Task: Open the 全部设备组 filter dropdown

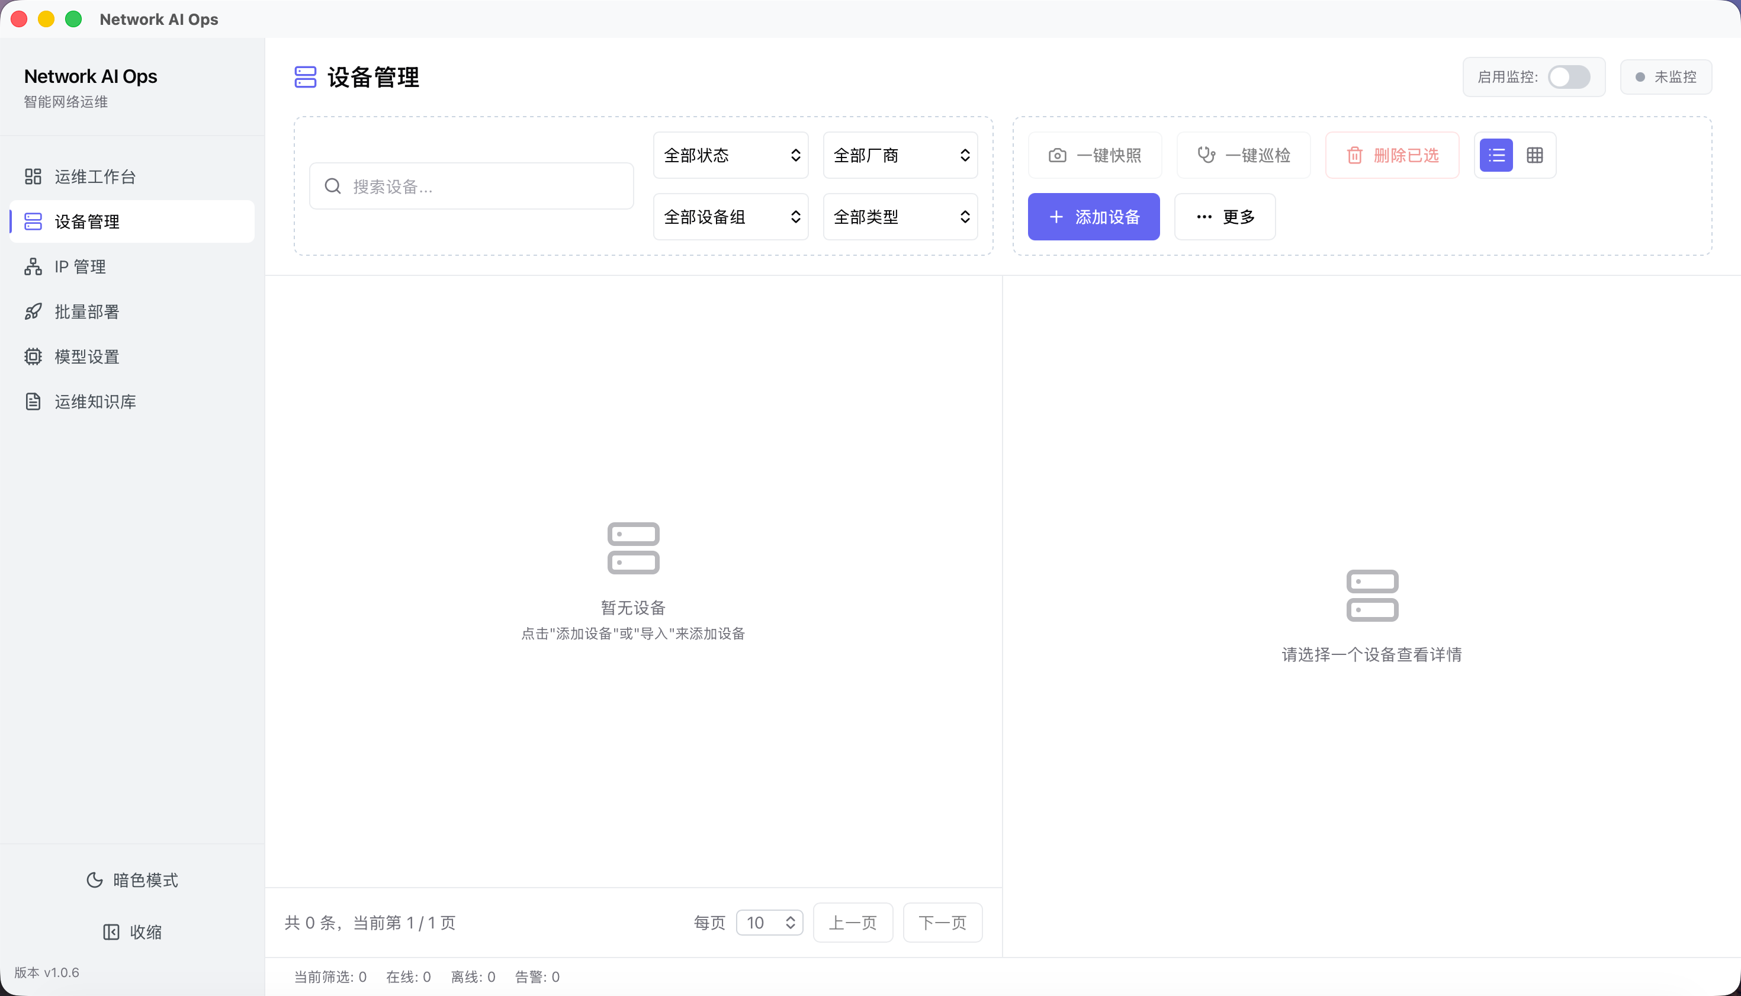Action: (731, 217)
